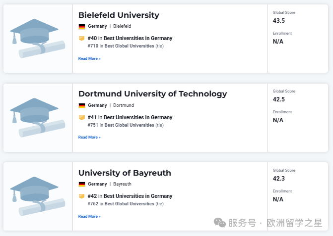The width and height of the screenshot is (333, 236).
Task: Click the University of Bayreuth graduation cap image
Action: pos(38,196)
